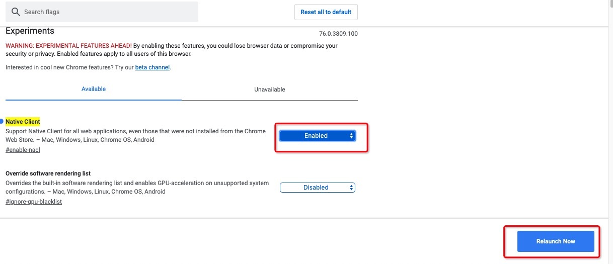Click the #ignore-gpu-blacklist anchor link
Viewport: 613px width, 264px height.
[34, 202]
